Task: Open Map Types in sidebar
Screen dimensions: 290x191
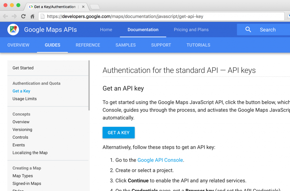Action: click(23, 176)
